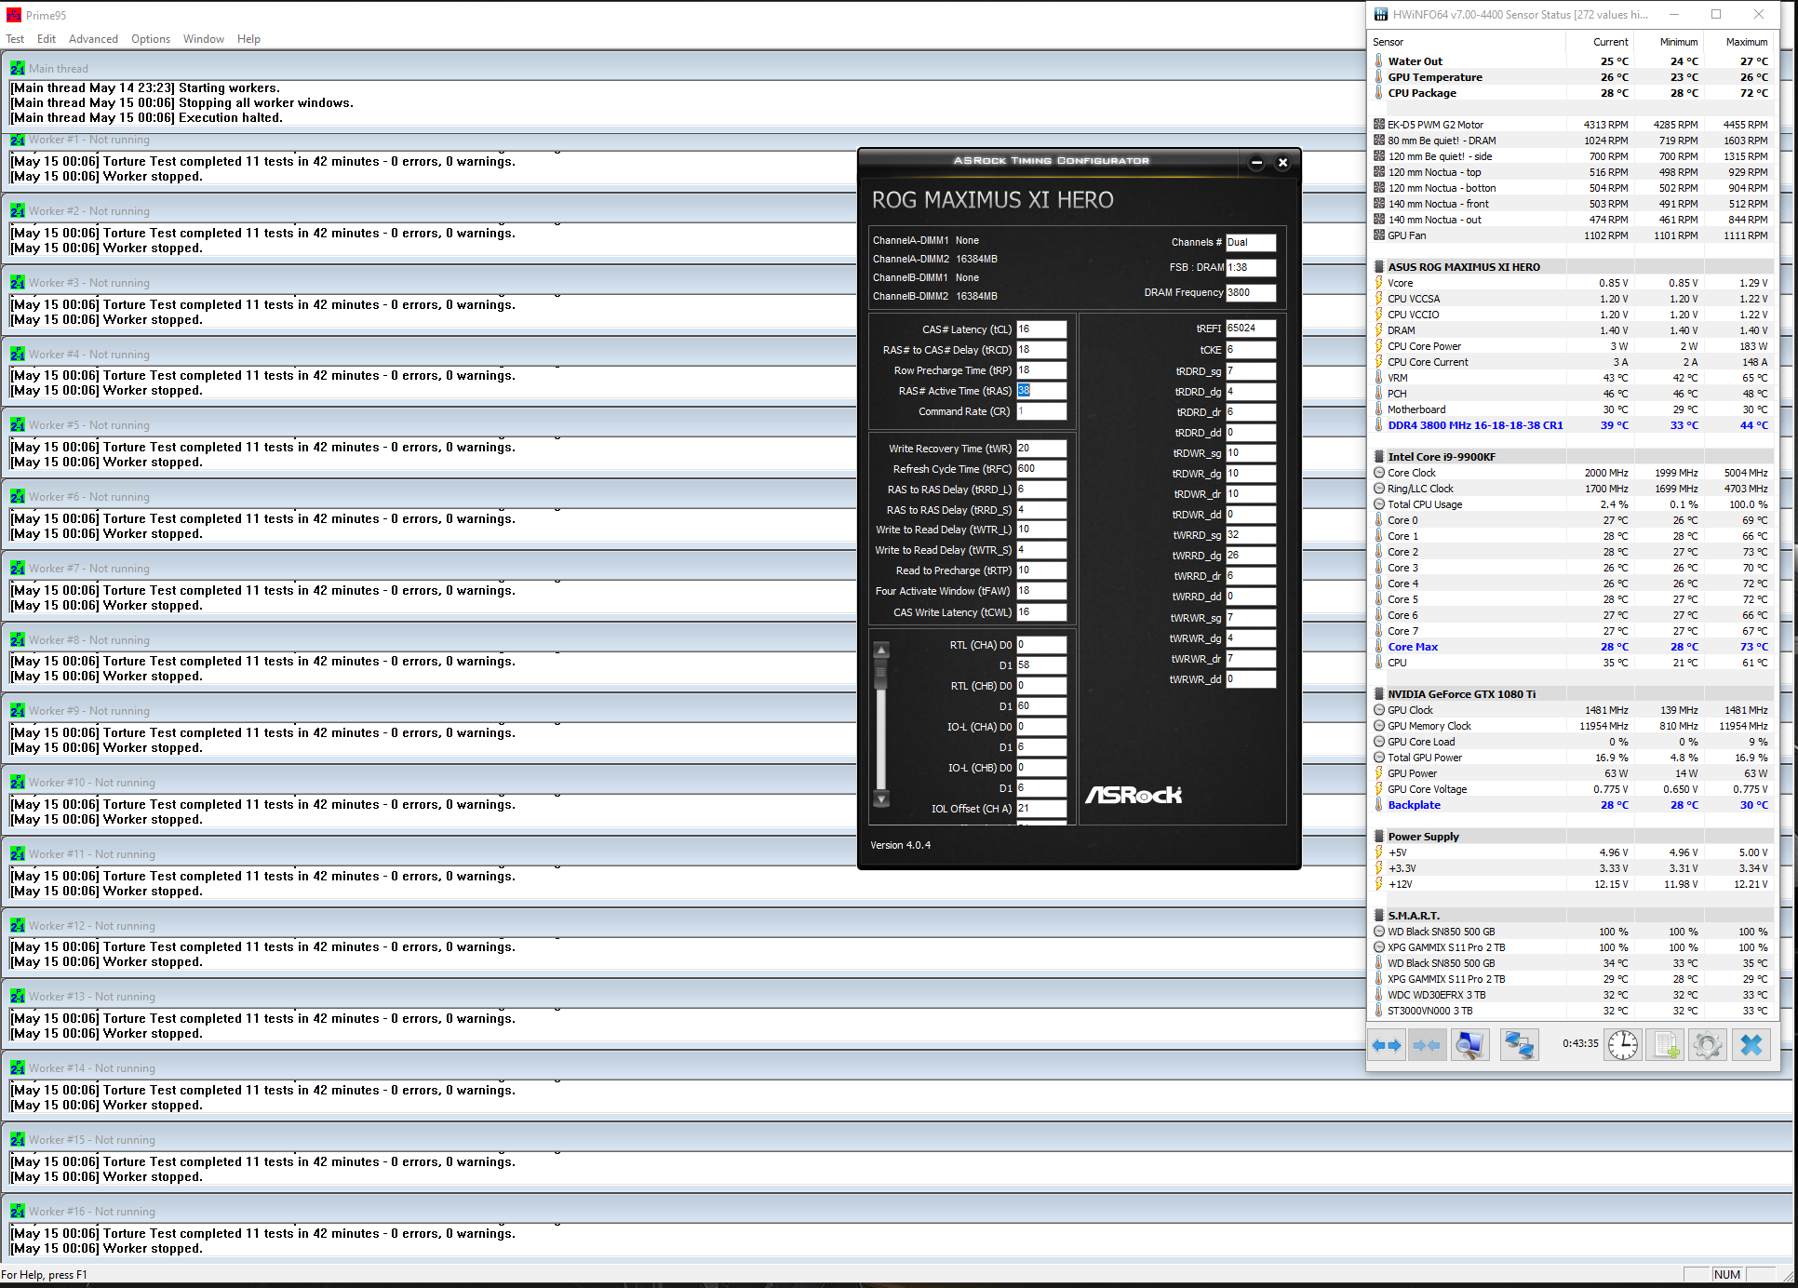1798x1288 pixels.
Task: Open the Advanced menu in Prime95
Action: [x=93, y=39]
